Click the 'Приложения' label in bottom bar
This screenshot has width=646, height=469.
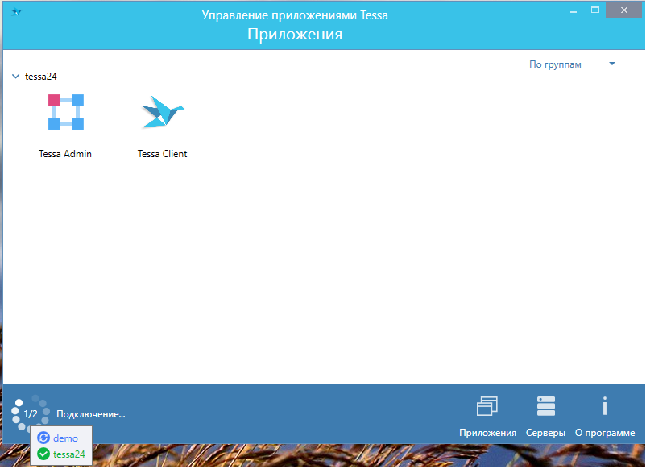tap(487, 433)
